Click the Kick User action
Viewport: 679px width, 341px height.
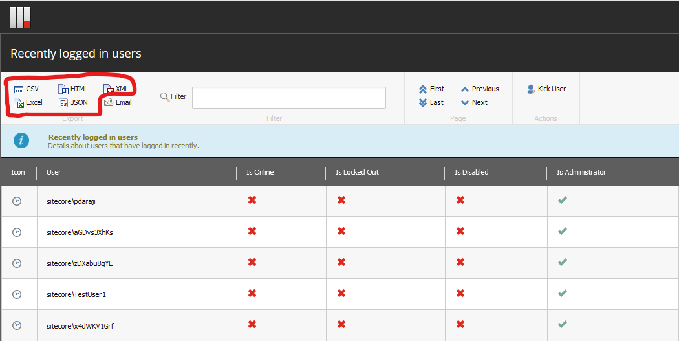coord(546,89)
